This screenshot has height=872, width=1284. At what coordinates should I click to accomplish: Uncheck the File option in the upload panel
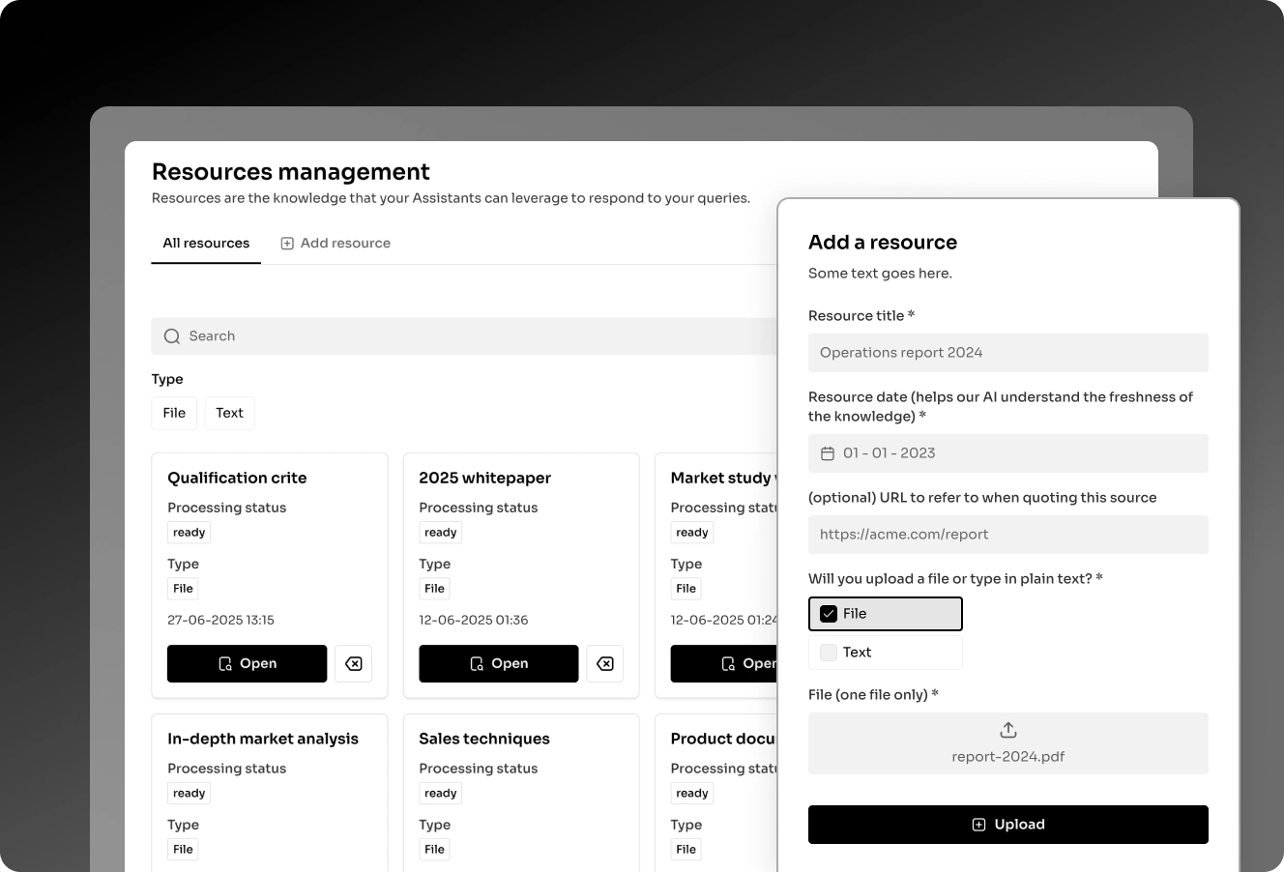pyautogui.click(x=829, y=613)
